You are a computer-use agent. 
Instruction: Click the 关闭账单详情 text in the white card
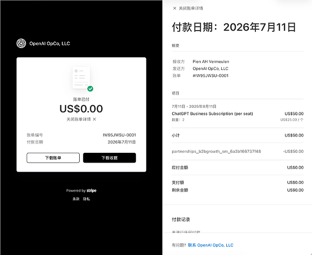79,119
